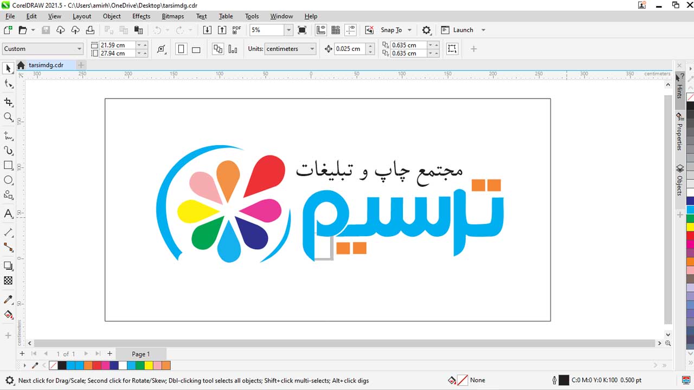
Task: Select the Transparency checkerboard tool
Action: [8, 281]
